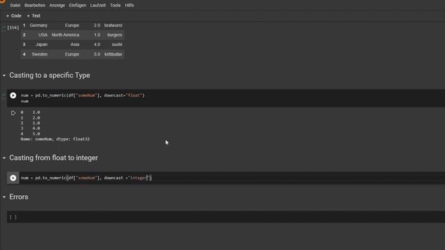Click the executed cell counter [154]
The height and width of the screenshot is (250, 445).
13,28
